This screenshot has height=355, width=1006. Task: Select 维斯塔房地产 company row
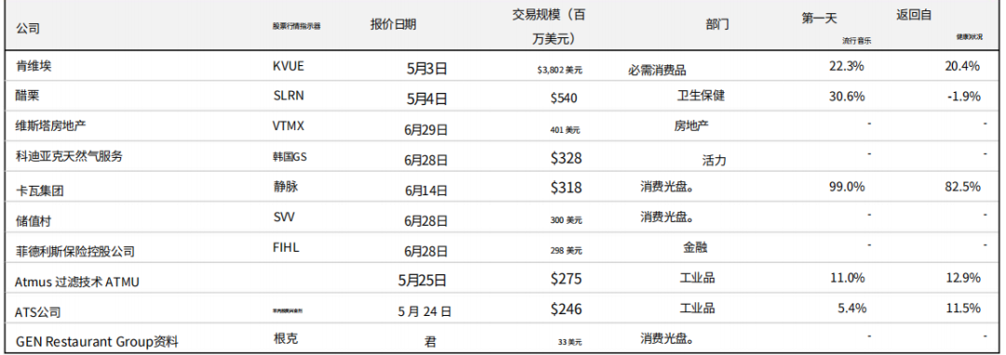tap(503, 126)
